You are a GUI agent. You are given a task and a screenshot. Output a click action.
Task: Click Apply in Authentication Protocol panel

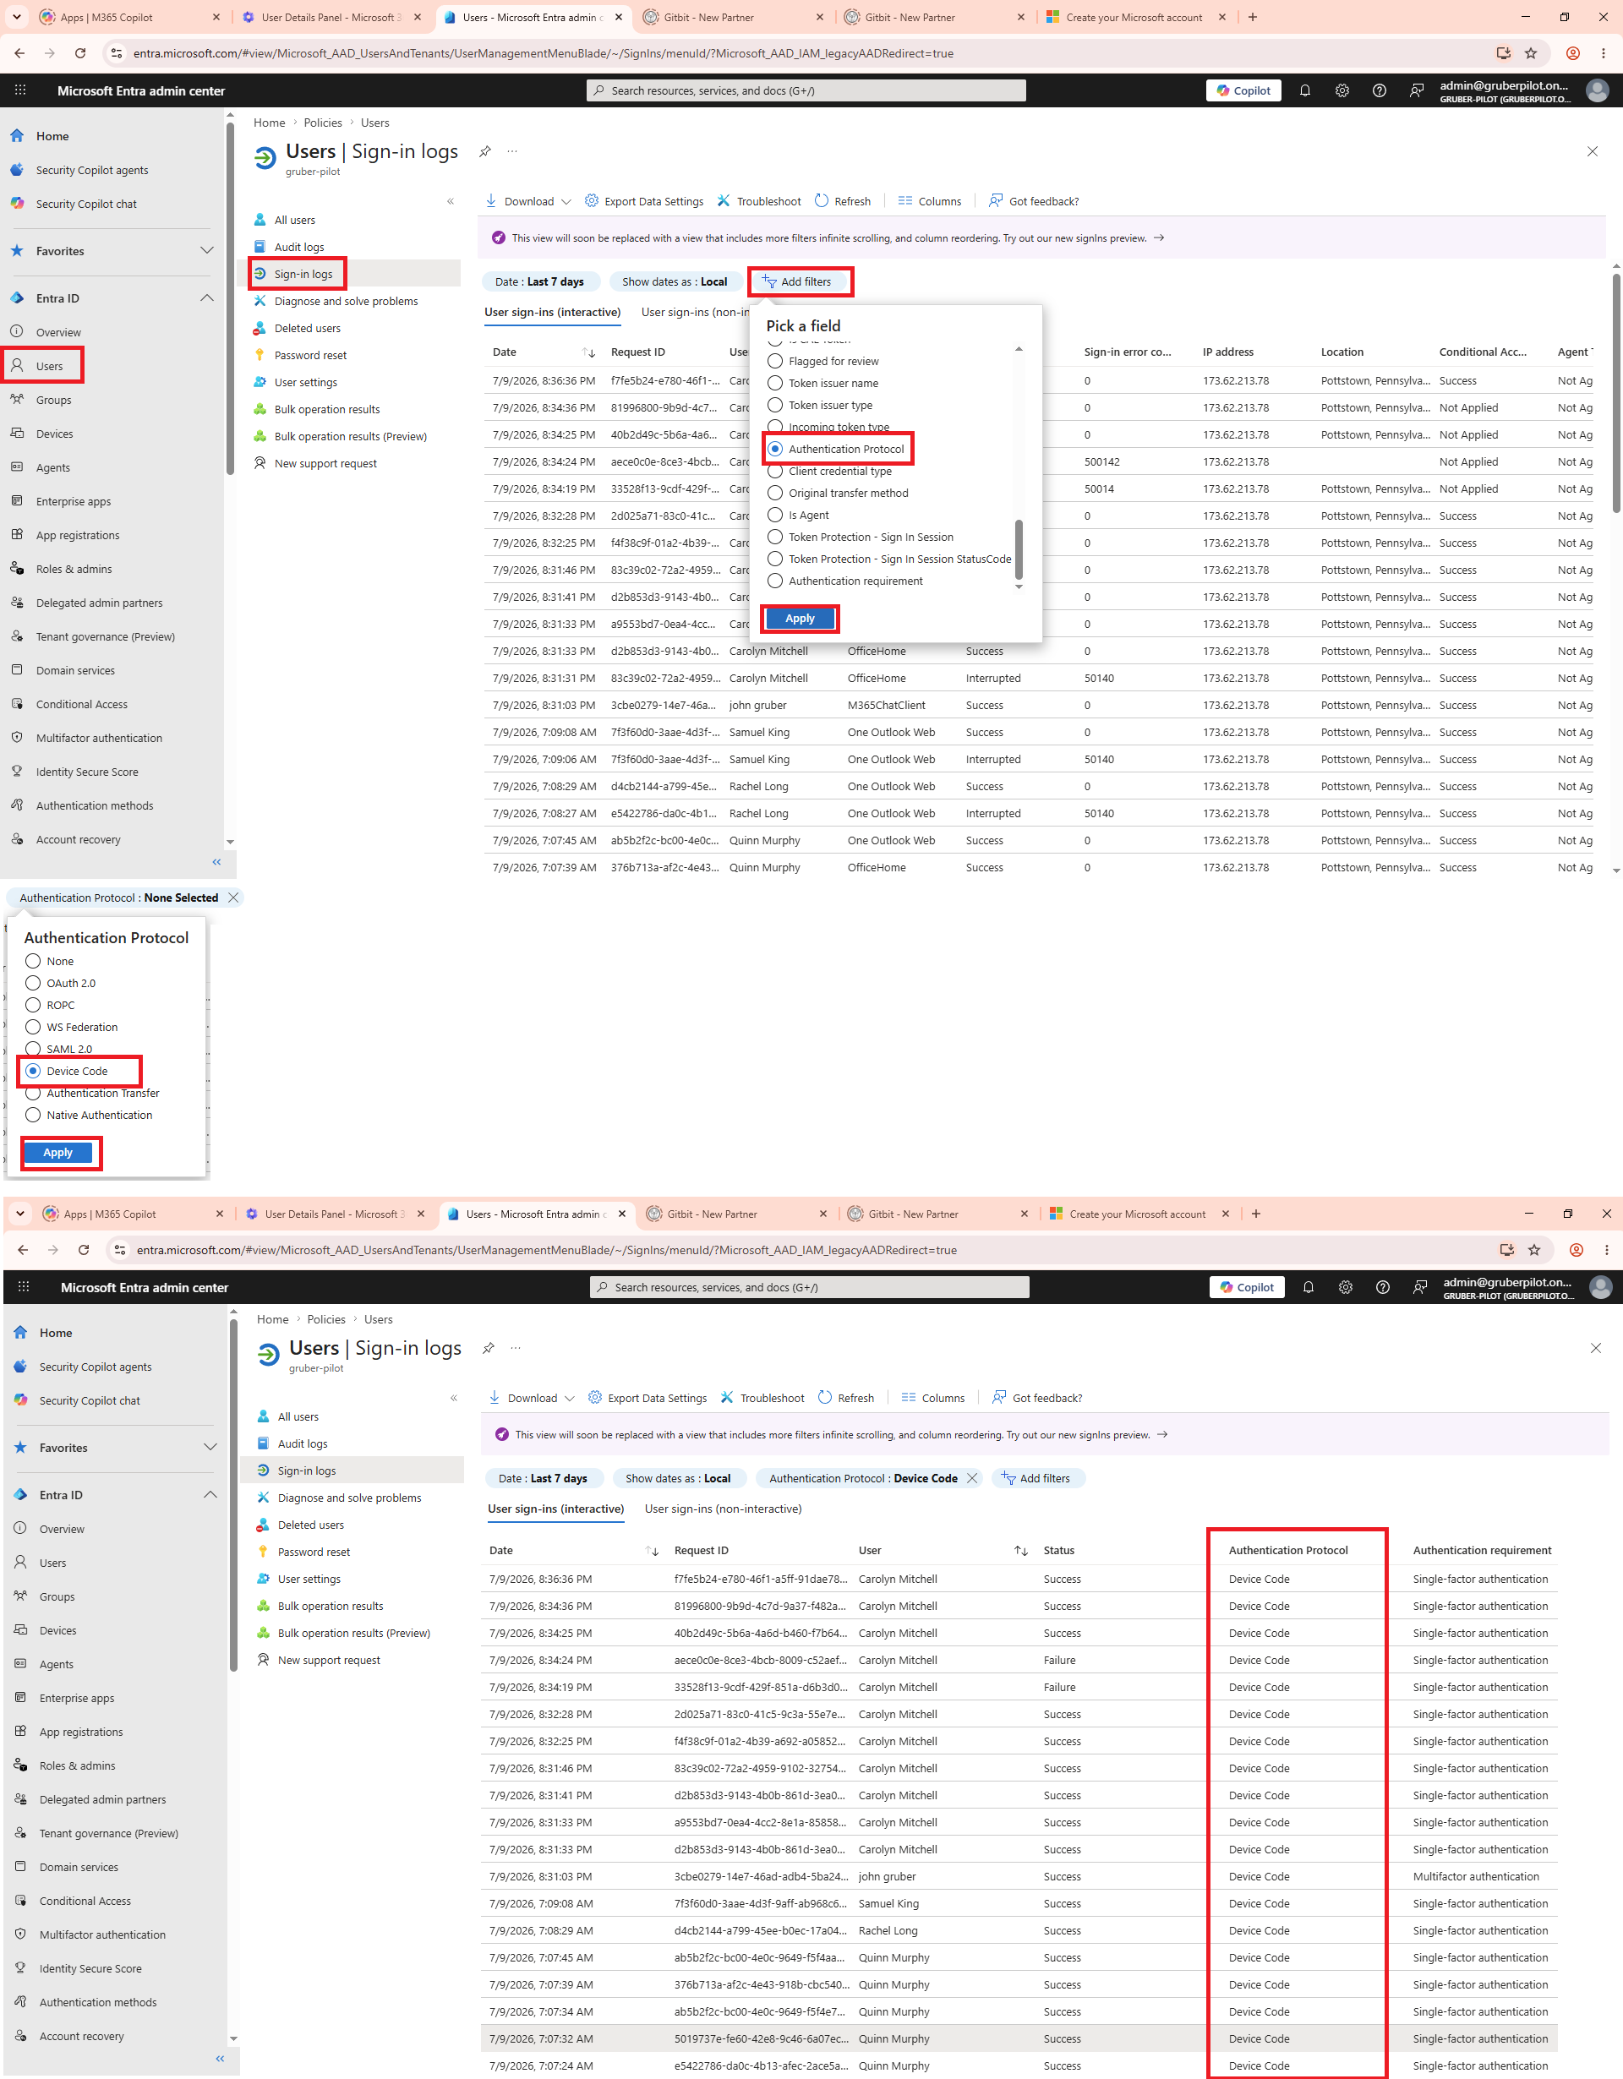tap(58, 1153)
